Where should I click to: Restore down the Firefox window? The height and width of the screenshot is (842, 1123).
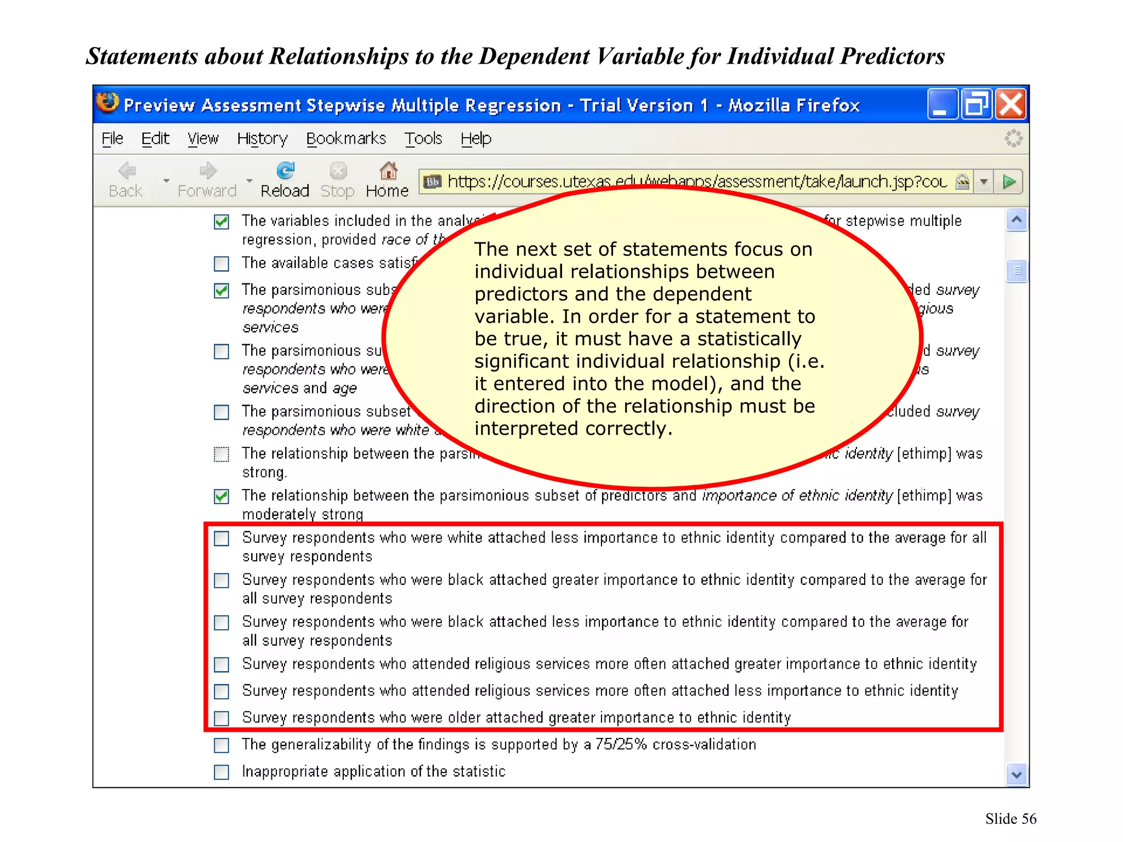[977, 104]
